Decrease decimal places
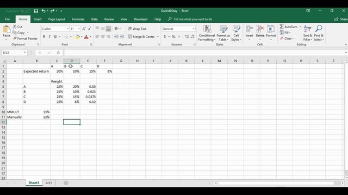 [x=192, y=36]
